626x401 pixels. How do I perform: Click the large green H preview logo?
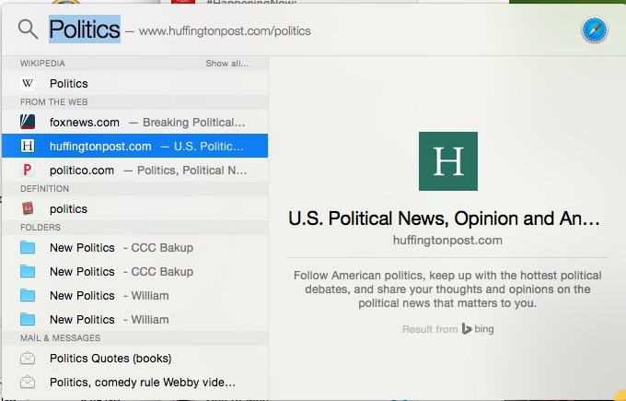click(x=448, y=161)
